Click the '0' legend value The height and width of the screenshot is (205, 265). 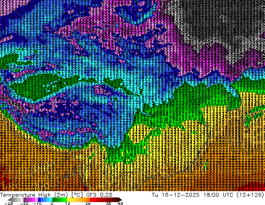(52, 203)
